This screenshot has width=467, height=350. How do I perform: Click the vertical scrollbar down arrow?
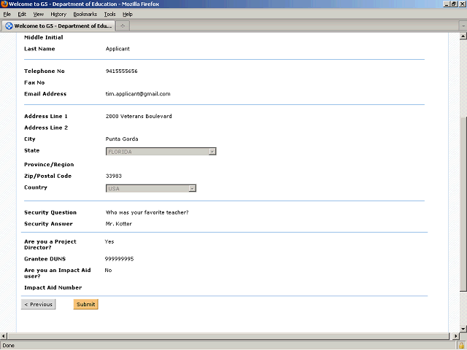tap(463, 329)
